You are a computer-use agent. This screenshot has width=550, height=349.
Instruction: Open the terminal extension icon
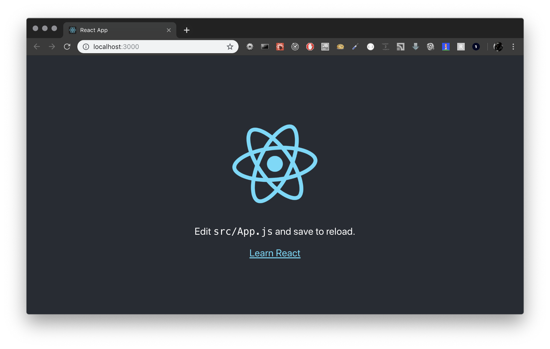[265, 47]
